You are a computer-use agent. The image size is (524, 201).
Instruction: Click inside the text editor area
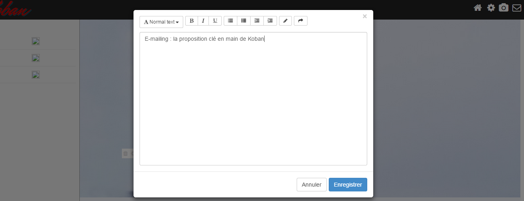tap(253, 99)
